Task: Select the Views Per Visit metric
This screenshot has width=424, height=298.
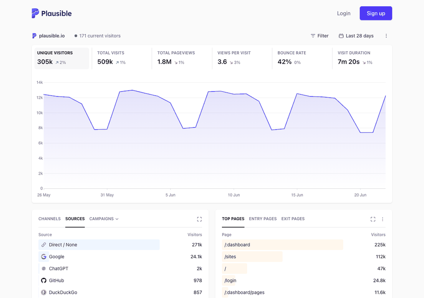Action: (x=242, y=58)
